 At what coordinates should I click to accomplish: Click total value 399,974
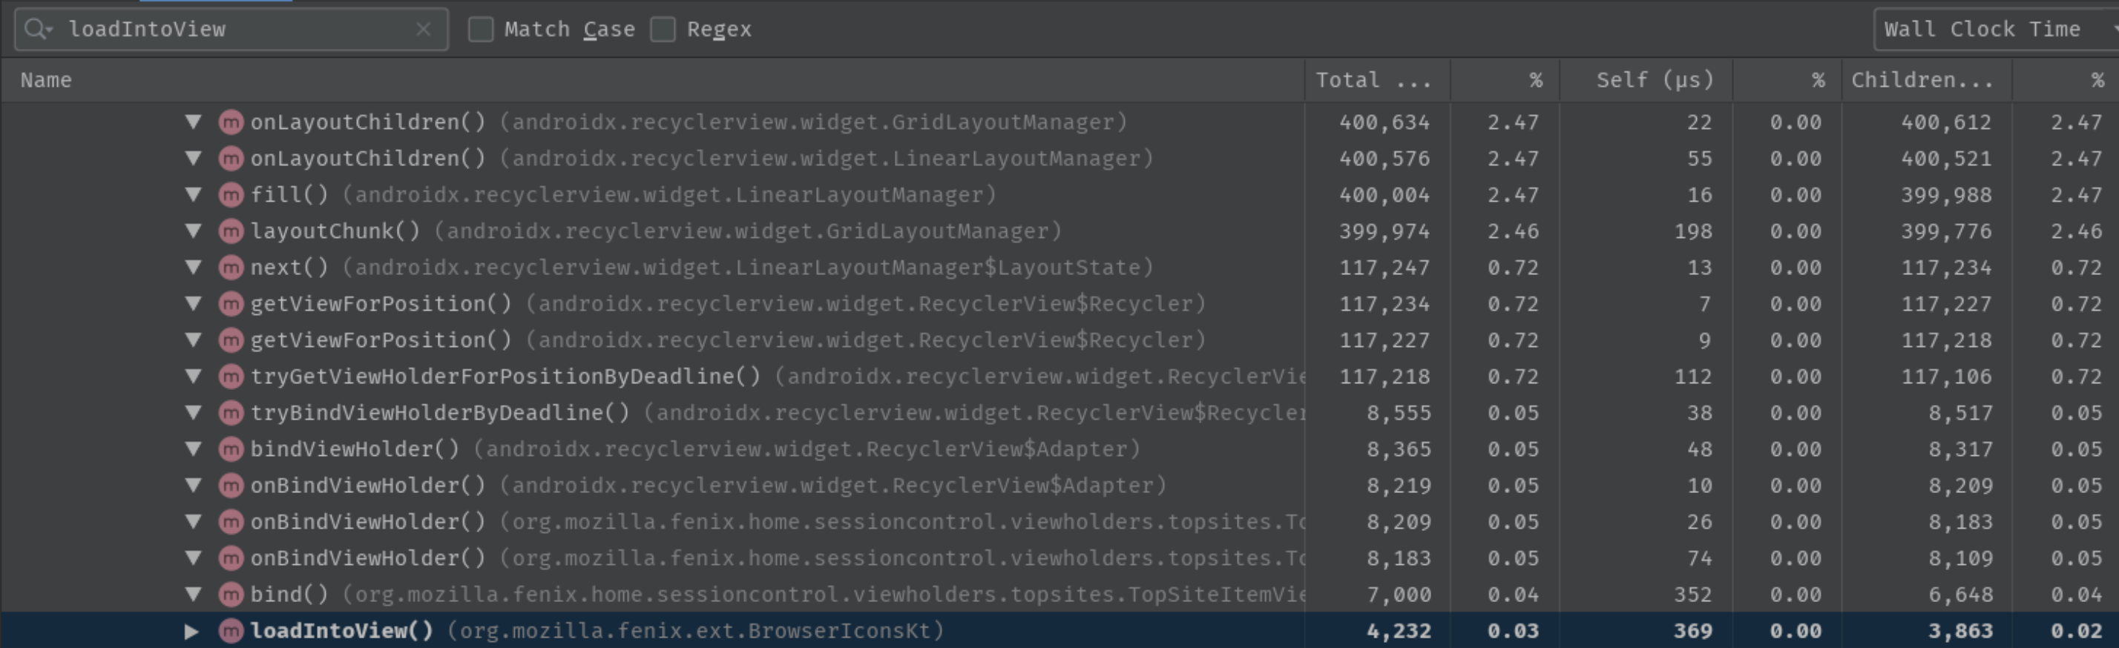(x=1384, y=231)
